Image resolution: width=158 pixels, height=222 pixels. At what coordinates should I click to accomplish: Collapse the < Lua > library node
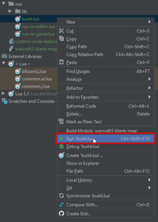point(3,64)
